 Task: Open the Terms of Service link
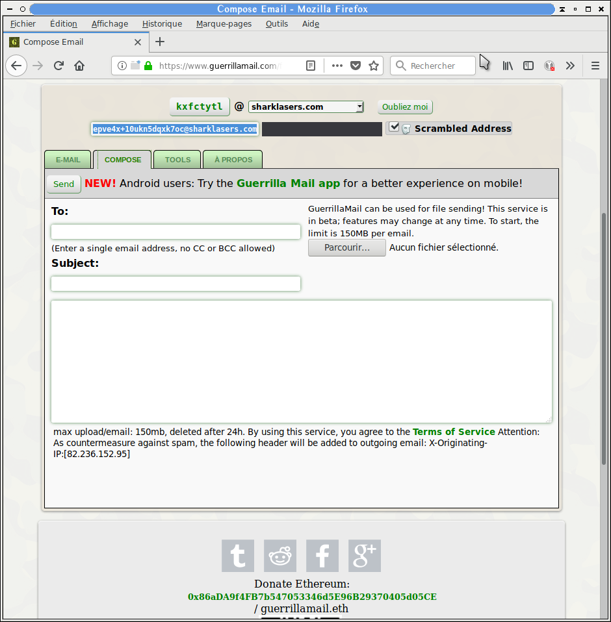coord(454,432)
